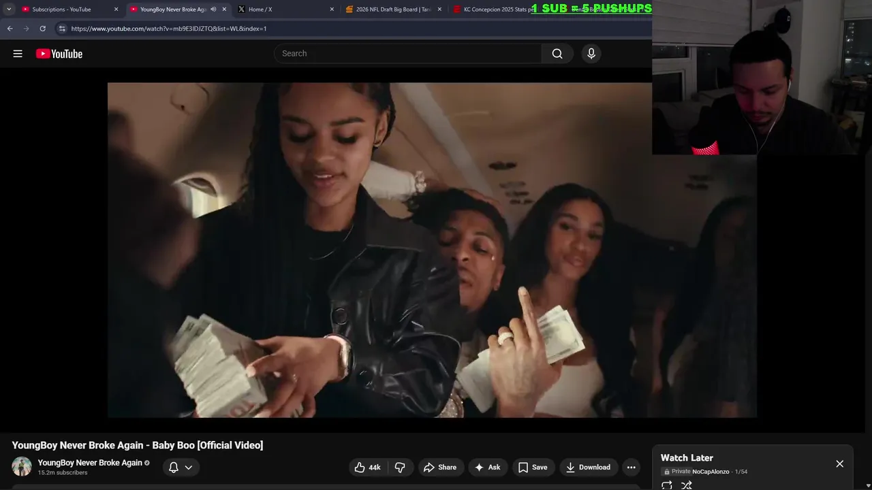Switch to the 2026 NFL Draft Big Board tab
The height and width of the screenshot is (490, 872).
(x=393, y=10)
